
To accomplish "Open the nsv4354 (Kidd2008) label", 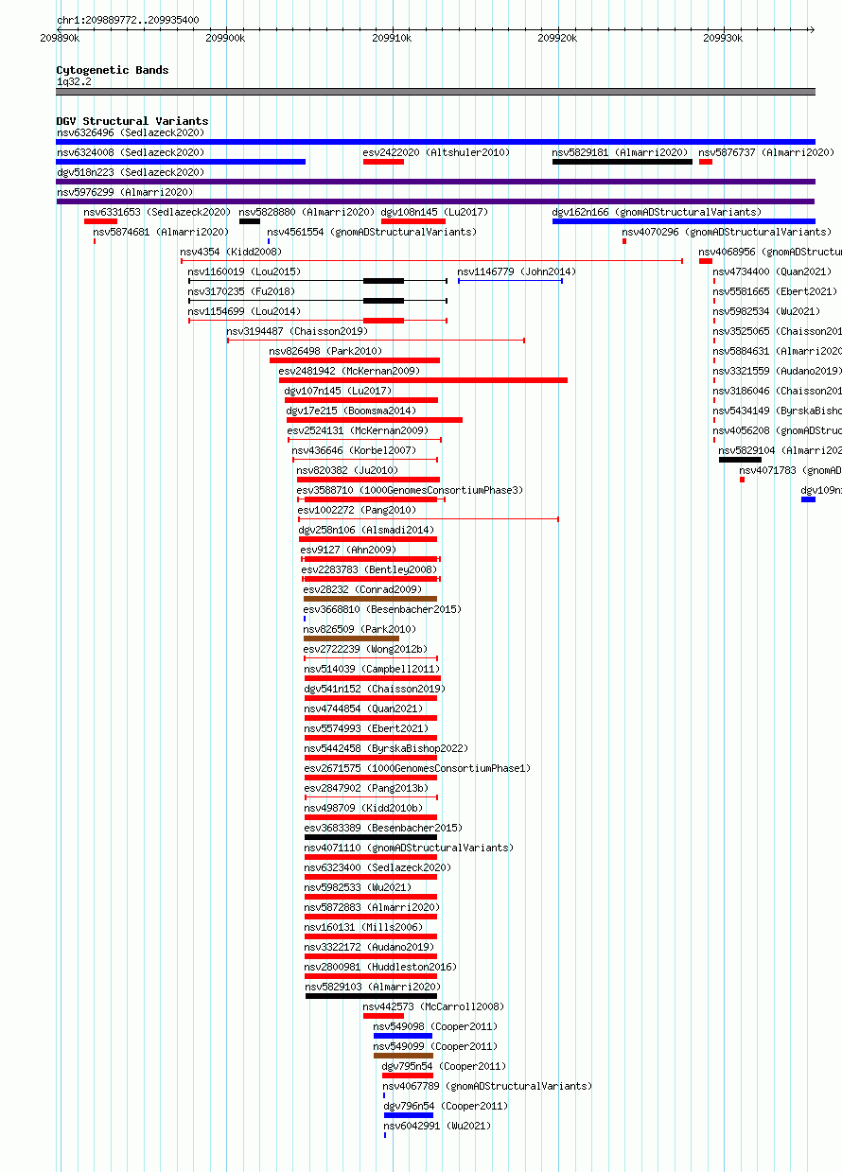I will pos(231,252).
